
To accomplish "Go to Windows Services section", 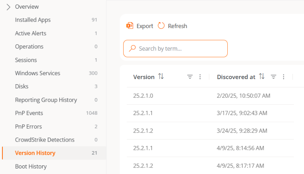I will [x=38, y=73].
